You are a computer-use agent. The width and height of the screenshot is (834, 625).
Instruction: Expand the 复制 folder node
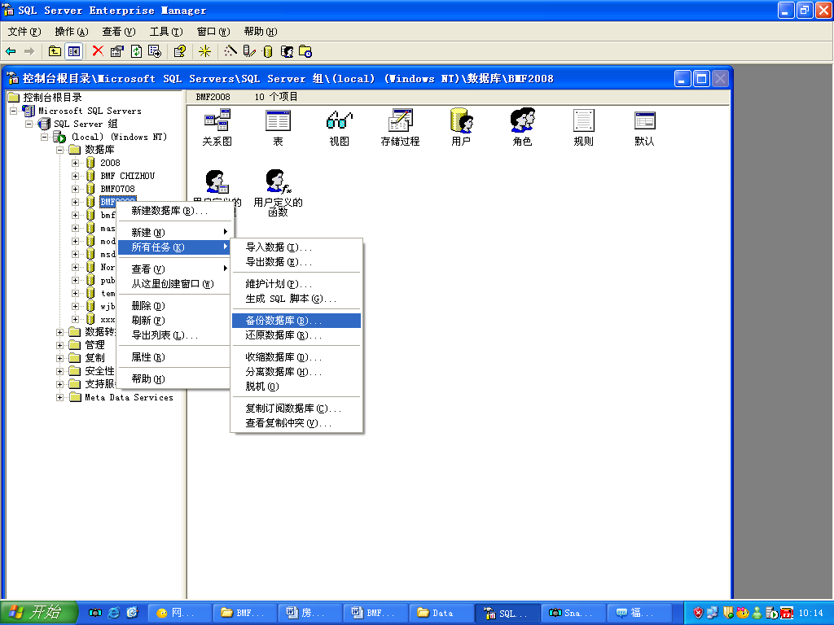pos(59,358)
